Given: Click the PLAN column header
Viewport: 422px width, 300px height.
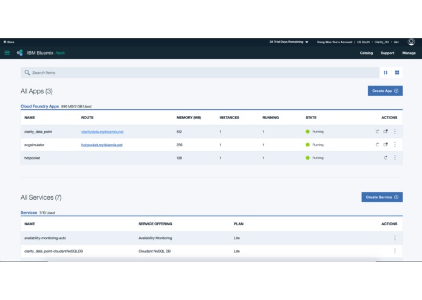Looking at the screenshot, I should pyautogui.click(x=239, y=224).
